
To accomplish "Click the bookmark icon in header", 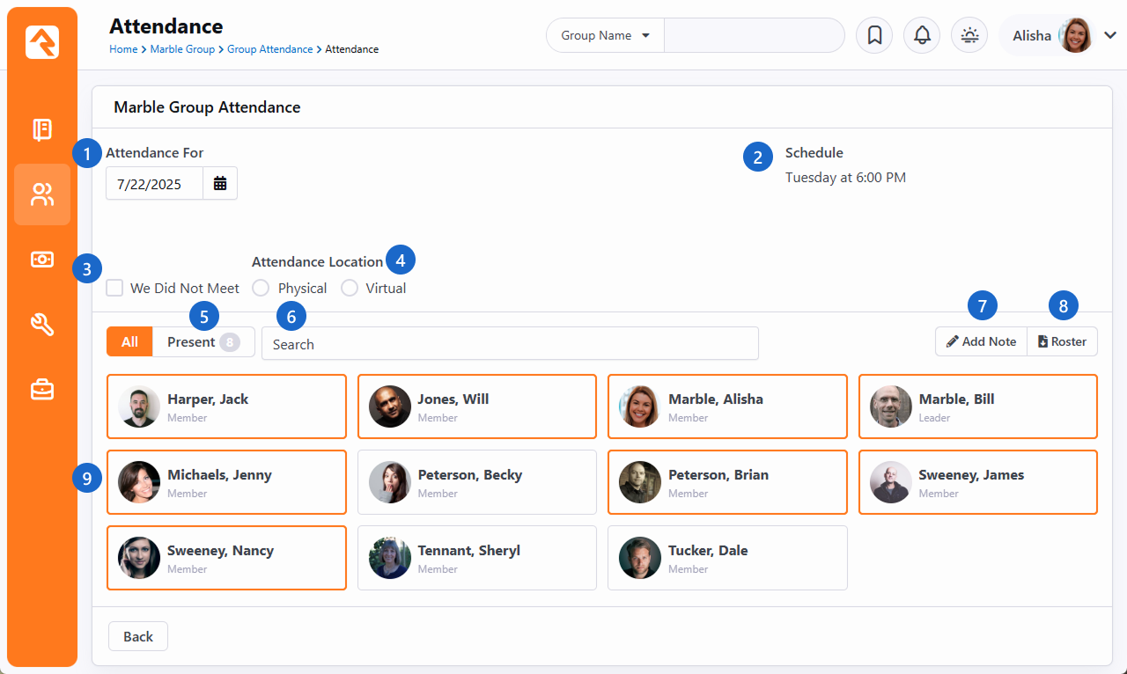I will click(x=874, y=35).
